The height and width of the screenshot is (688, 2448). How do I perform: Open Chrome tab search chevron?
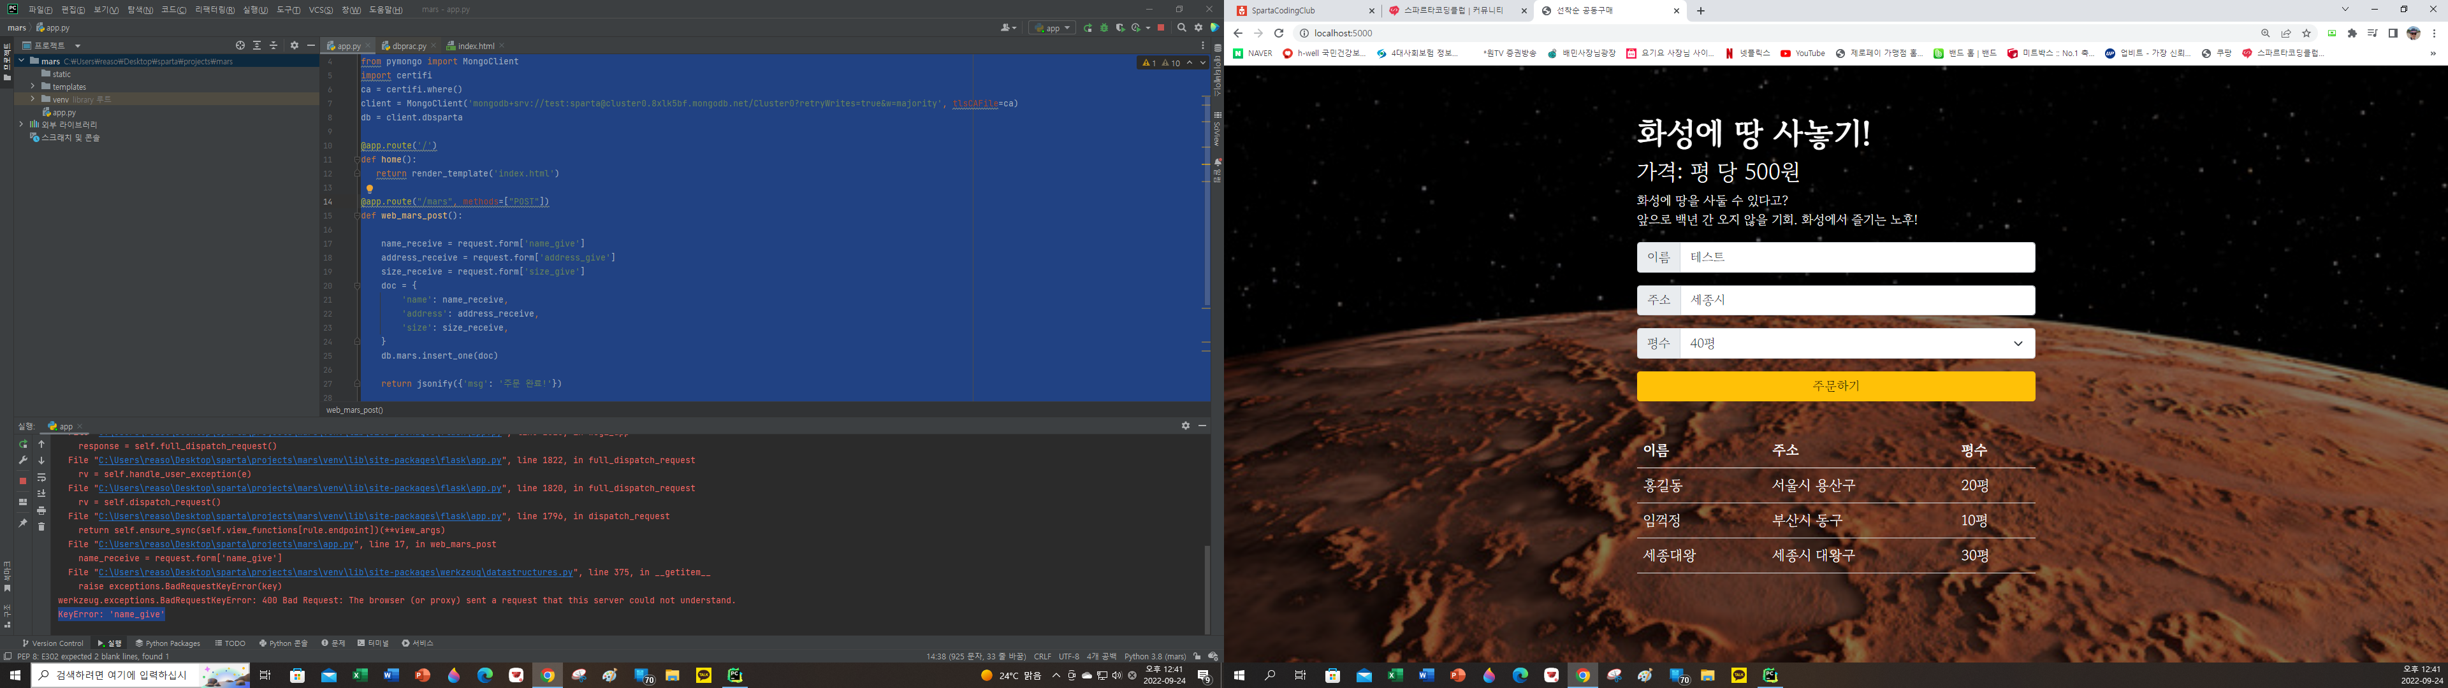click(2345, 10)
